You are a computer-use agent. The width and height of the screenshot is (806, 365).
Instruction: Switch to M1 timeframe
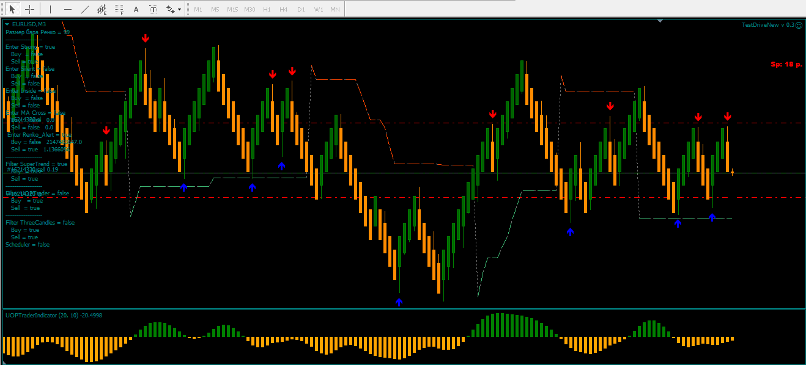198,10
